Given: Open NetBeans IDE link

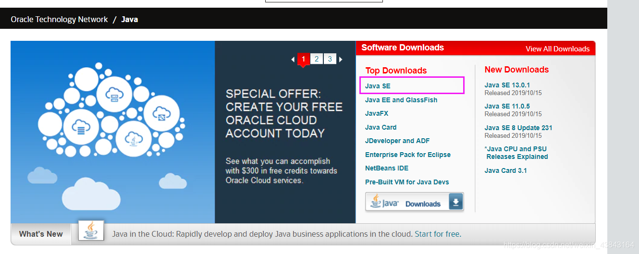Looking at the screenshot, I should click(x=387, y=168).
